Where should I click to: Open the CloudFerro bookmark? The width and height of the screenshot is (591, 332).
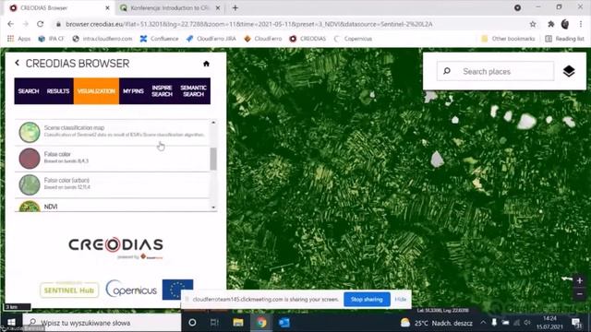pos(262,39)
